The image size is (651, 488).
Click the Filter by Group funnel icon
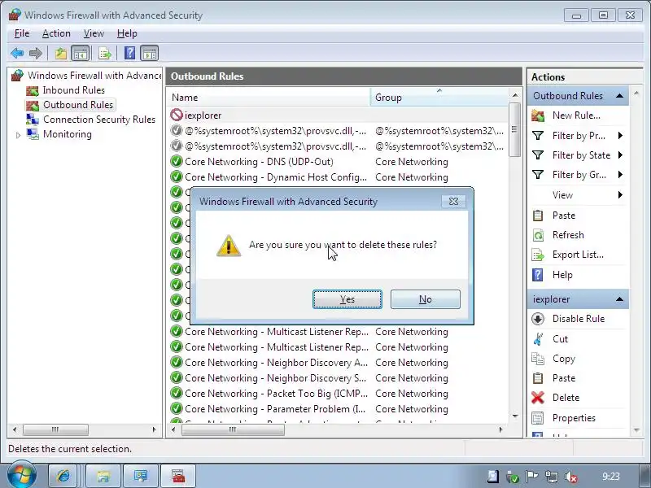coord(538,174)
